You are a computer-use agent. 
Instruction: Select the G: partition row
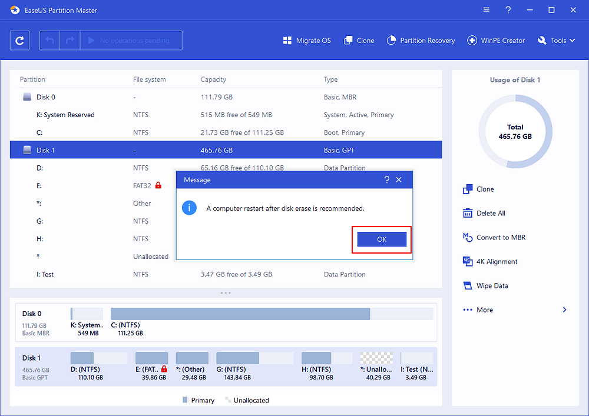coord(93,221)
